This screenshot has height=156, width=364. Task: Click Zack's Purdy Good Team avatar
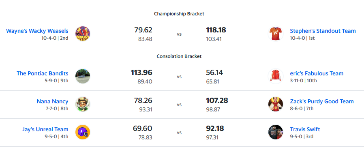point(276,104)
